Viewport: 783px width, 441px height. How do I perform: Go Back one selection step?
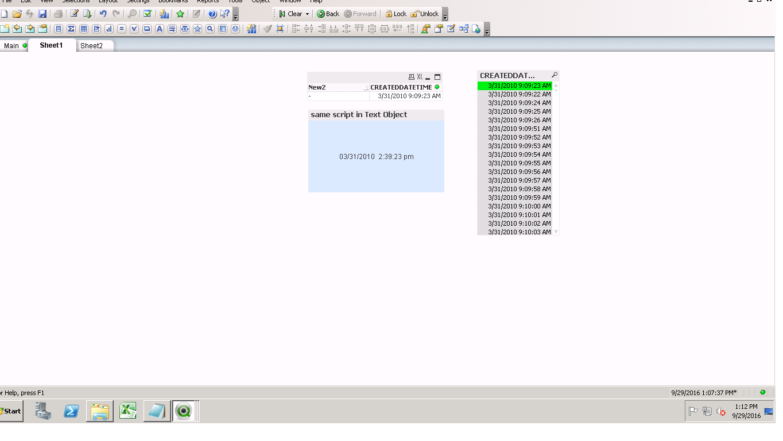point(328,14)
